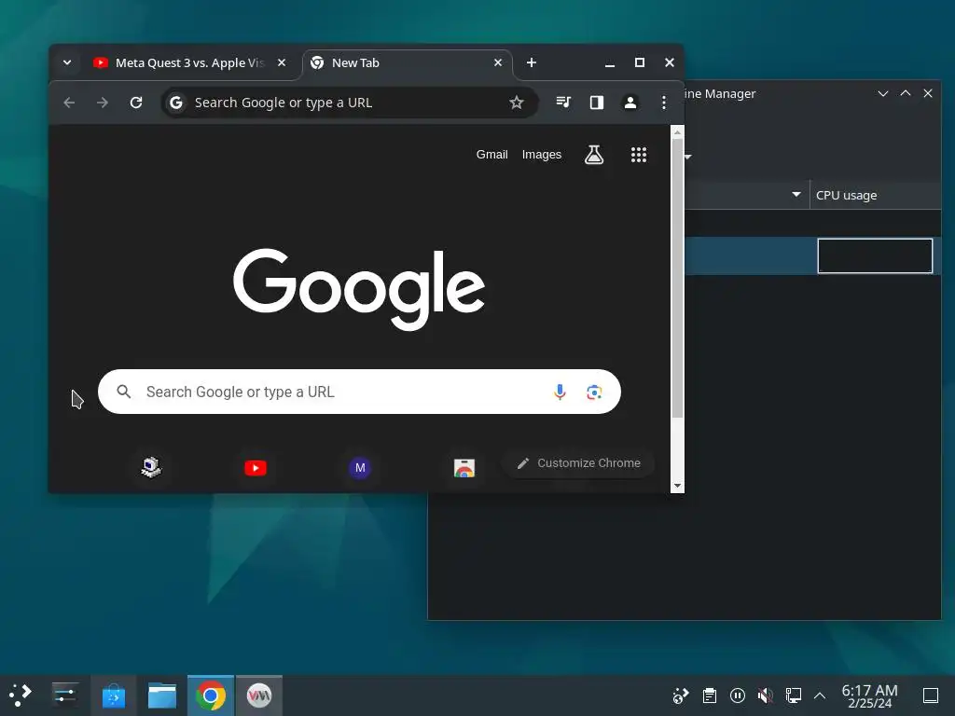Select the New Tab tab
The height and width of the screenshot is (716, 955).
click(407, 62)
